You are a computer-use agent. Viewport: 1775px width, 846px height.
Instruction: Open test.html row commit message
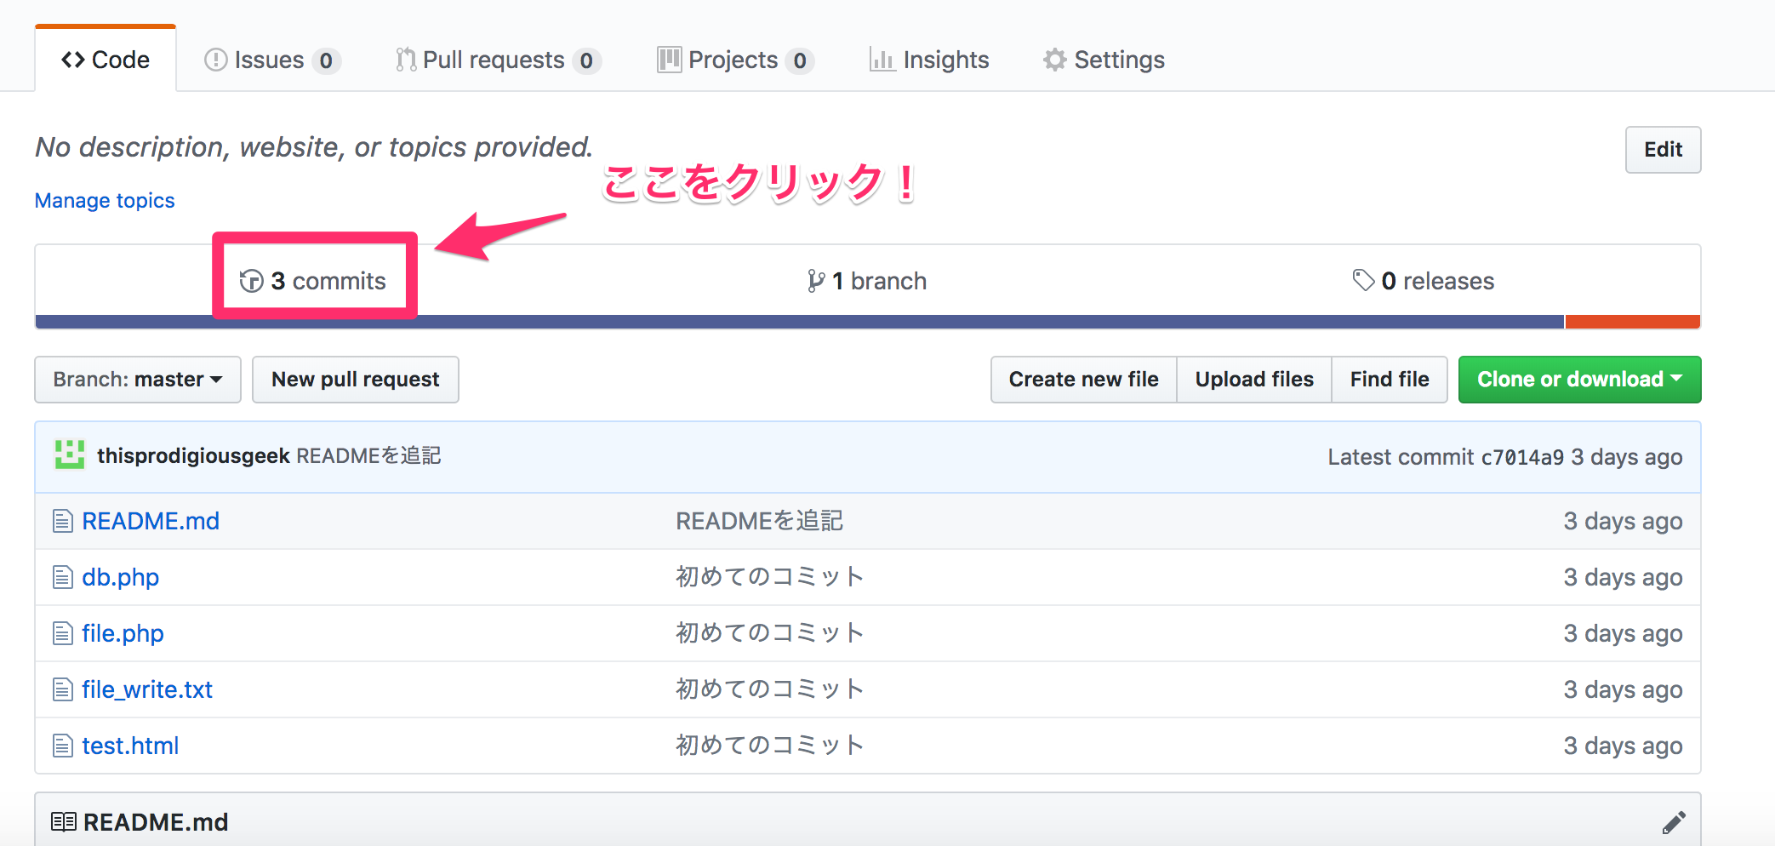click(769, 746)
